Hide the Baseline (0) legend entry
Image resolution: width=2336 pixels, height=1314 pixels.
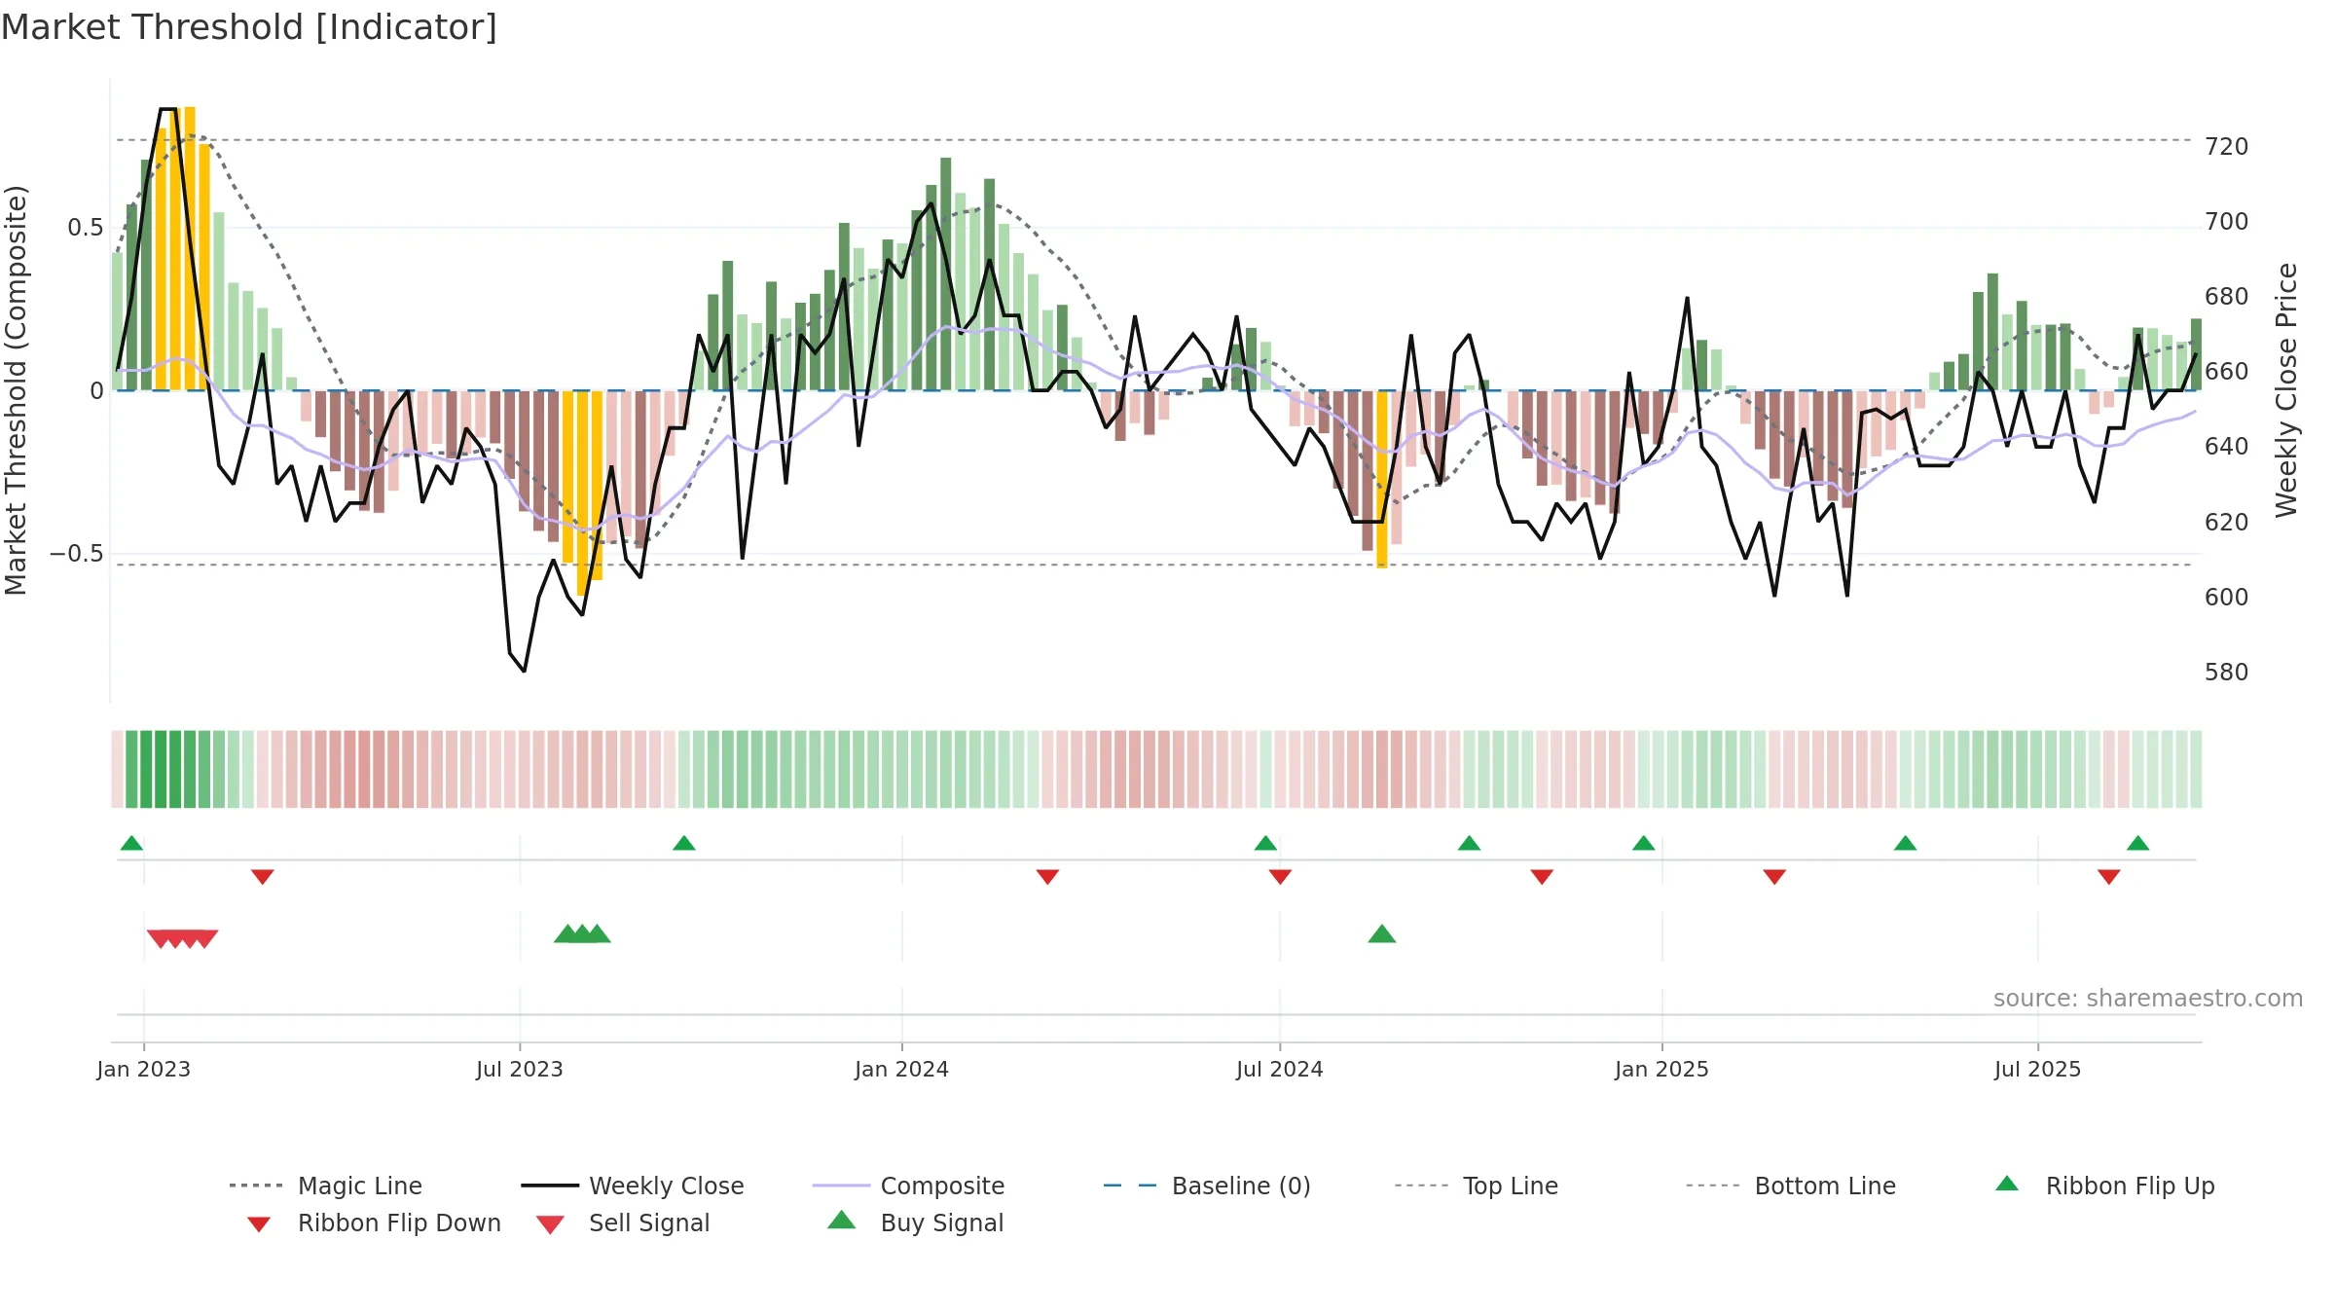click(1207, 1186)
